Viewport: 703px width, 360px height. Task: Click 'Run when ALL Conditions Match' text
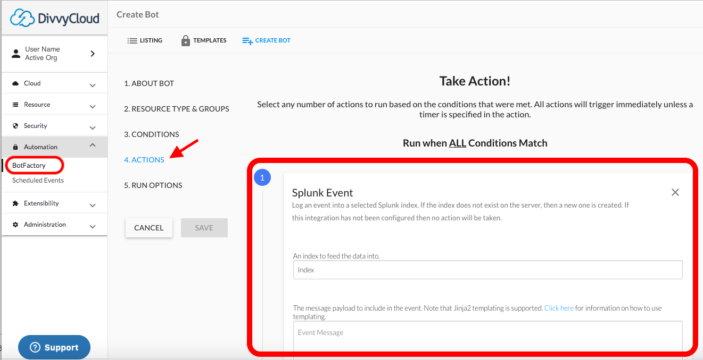pyautogui.click(x=475, y=143)
